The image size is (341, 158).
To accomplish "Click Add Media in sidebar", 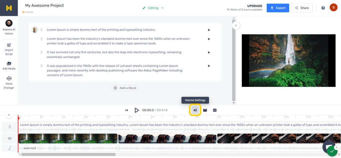I will tap(9, 65).
